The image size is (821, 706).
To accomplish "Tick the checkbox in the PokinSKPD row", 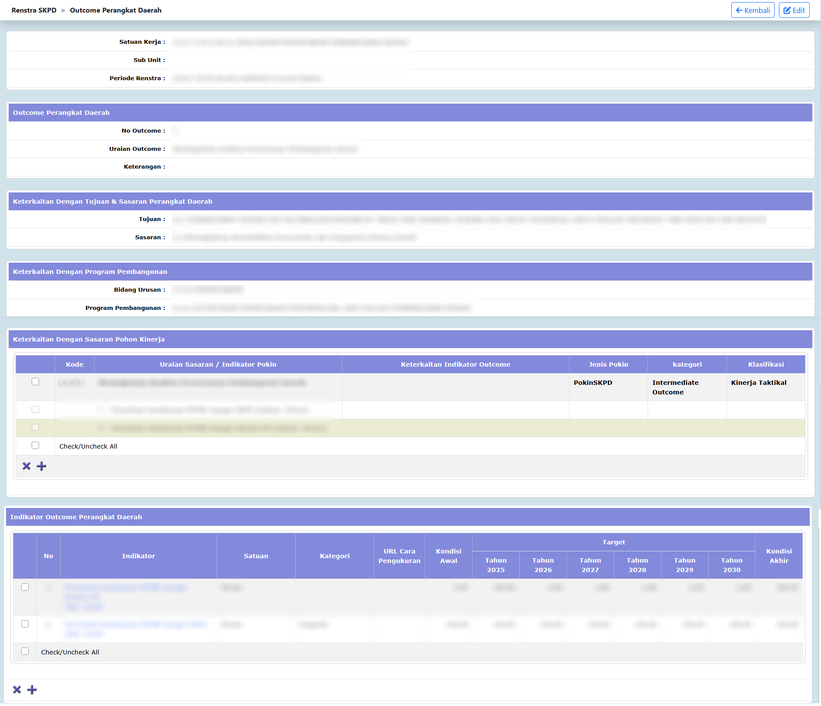I will click(36, 382).
